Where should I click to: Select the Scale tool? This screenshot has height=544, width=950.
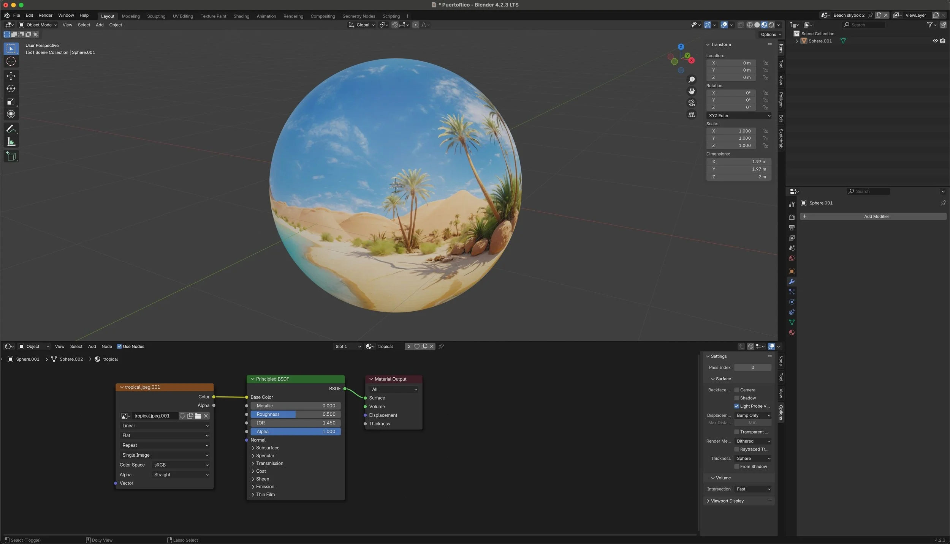tap(11, 101)
